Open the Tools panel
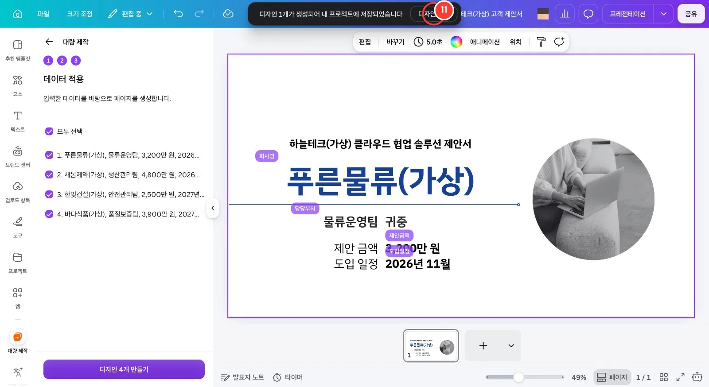This screenshot has height=387, width=709. pos(18,228)
